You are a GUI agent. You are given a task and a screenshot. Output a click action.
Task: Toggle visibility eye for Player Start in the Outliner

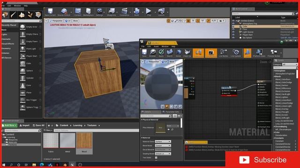click(233, 35)
